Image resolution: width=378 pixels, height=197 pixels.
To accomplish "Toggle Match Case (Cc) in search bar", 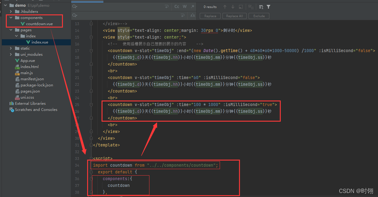I will (176, 6).
